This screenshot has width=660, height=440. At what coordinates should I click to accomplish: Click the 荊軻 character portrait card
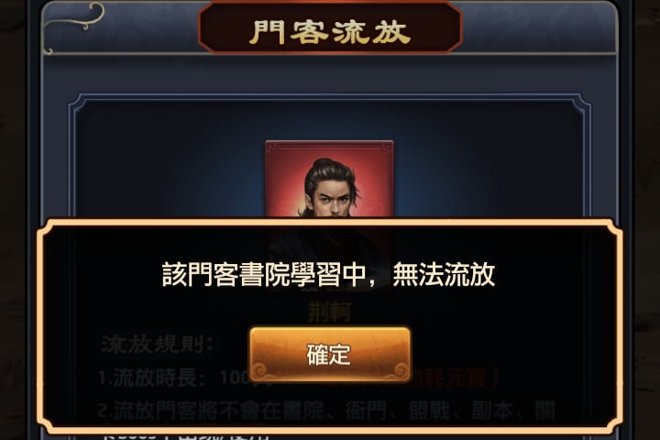point(330,179)
